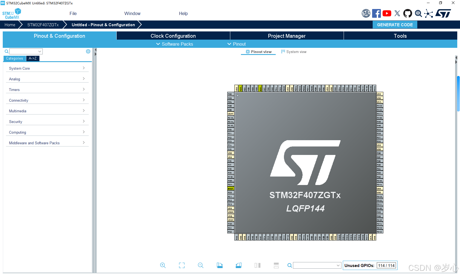
Task: Click the pin search magnifier icon
Action: point(290,265)
